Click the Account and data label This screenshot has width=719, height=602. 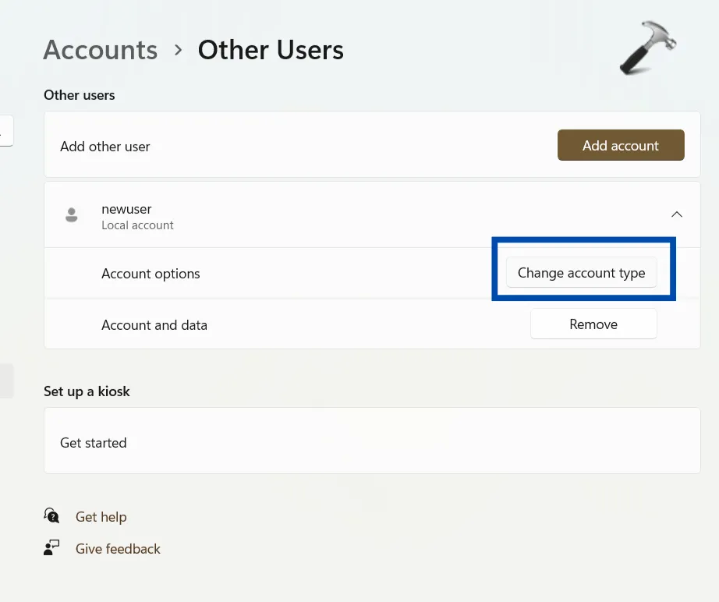[154, 325]
